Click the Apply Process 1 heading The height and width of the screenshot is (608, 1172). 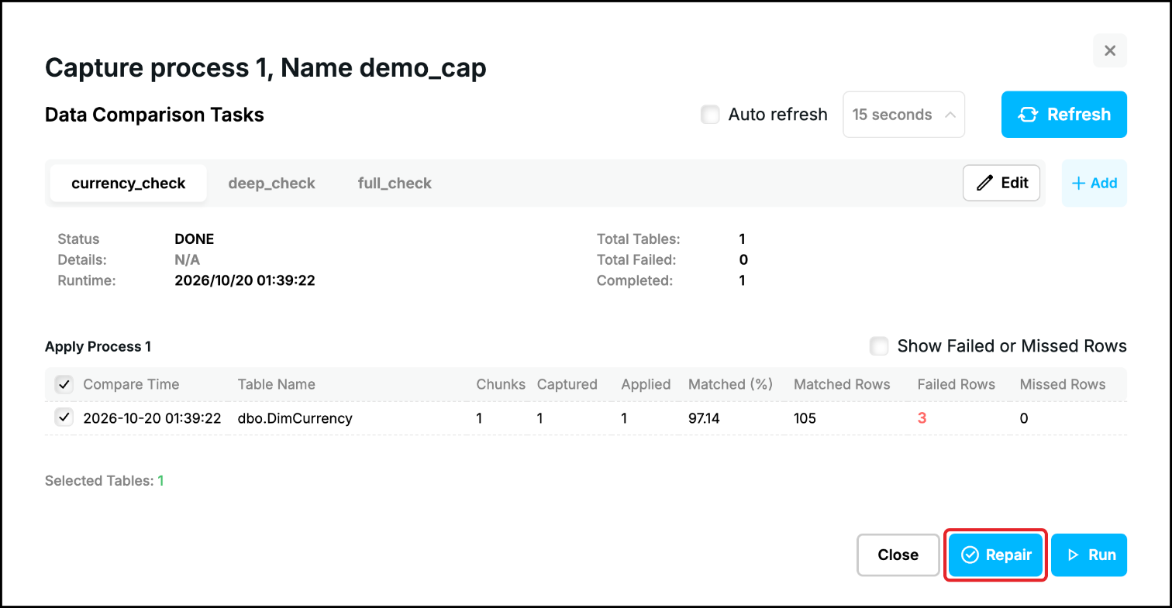[98, 346]
